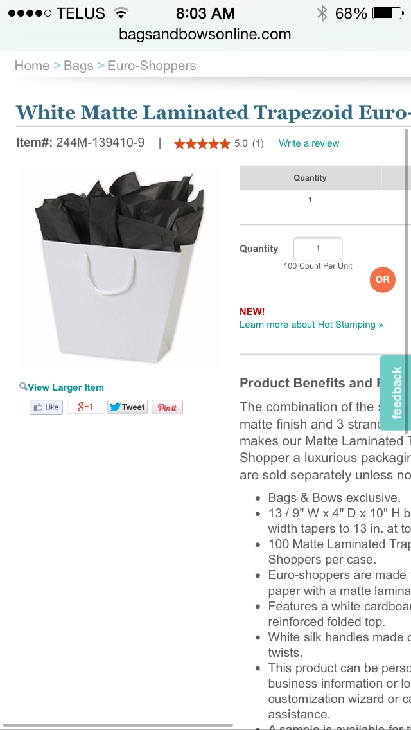
Task: Go to the Home breadcrumb
Action: (x=32, y=66)
